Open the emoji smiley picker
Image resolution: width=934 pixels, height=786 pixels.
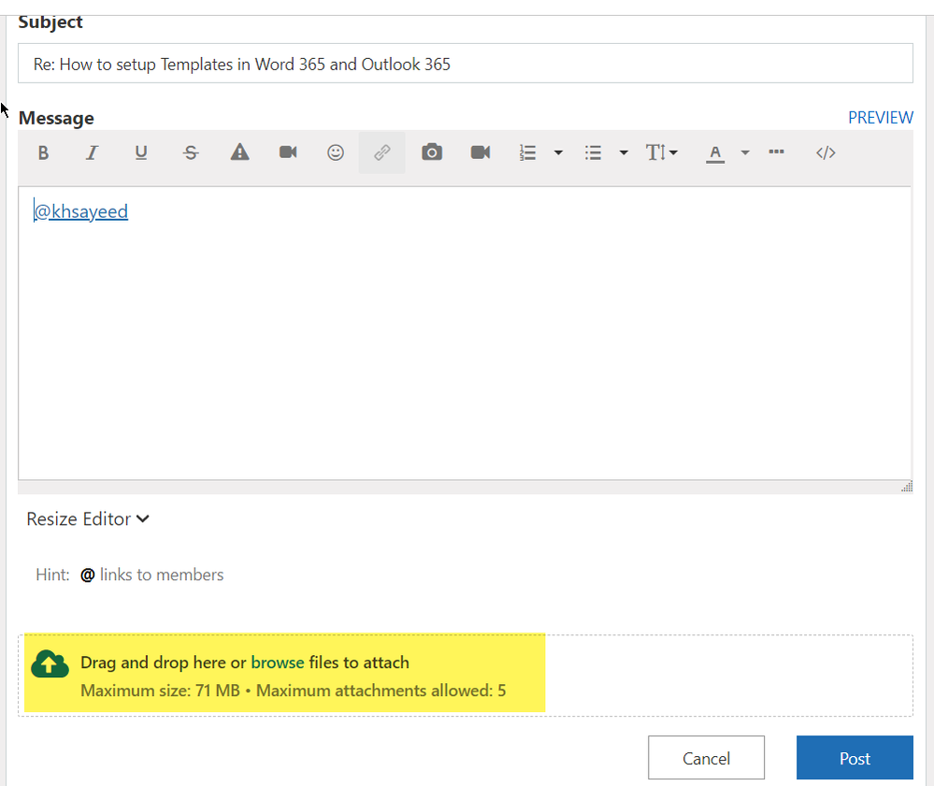(x=336, y=153)
